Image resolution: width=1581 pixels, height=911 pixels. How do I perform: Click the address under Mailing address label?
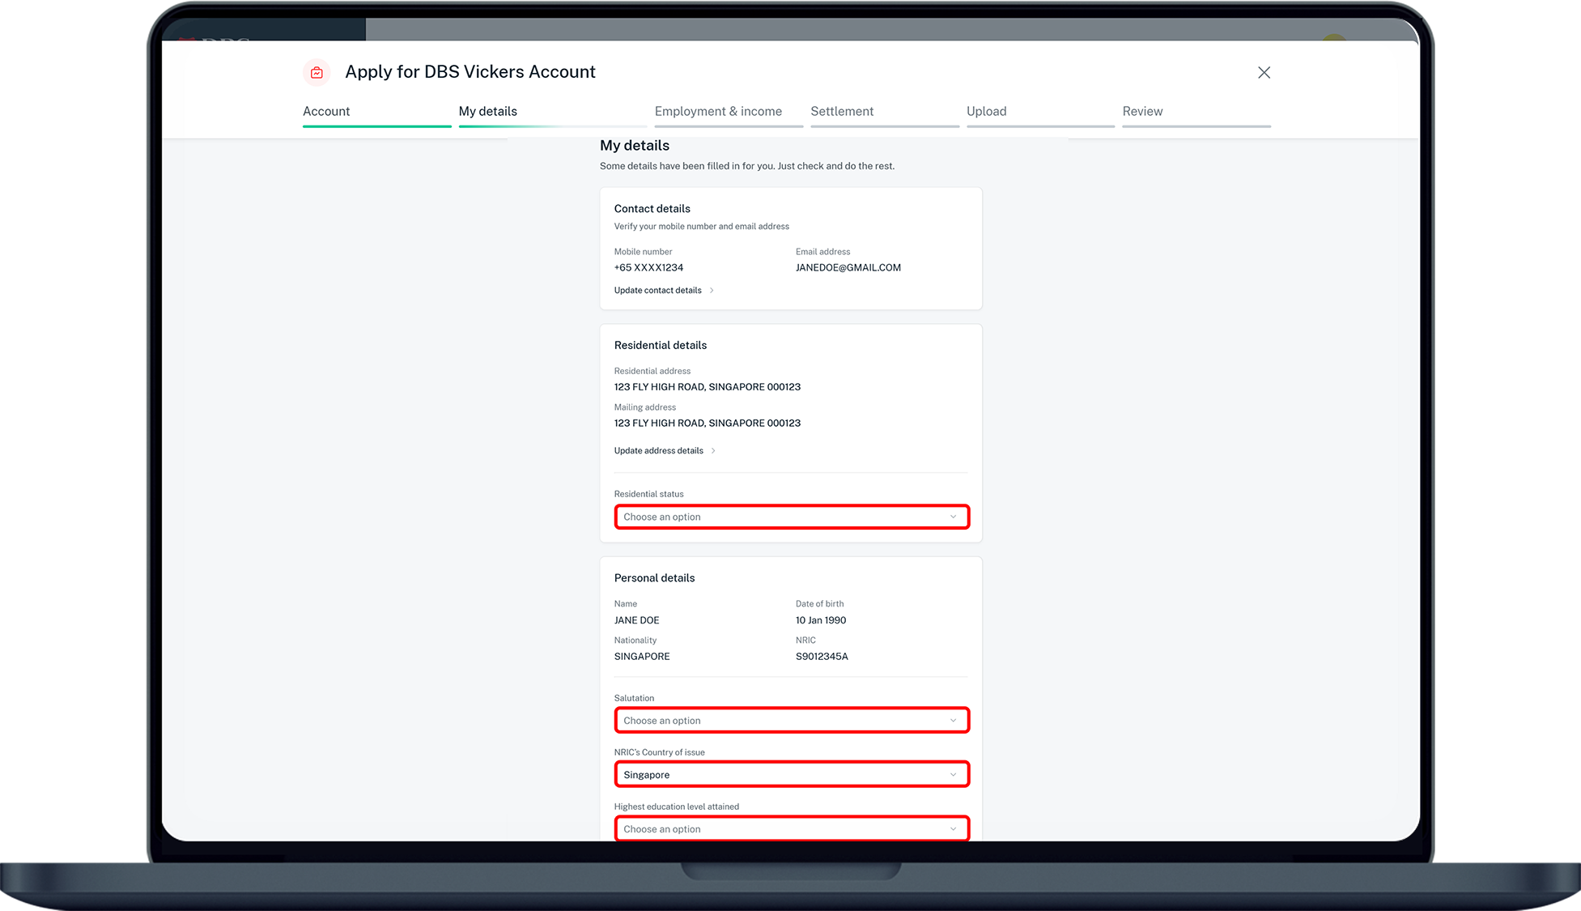(707, 424)
